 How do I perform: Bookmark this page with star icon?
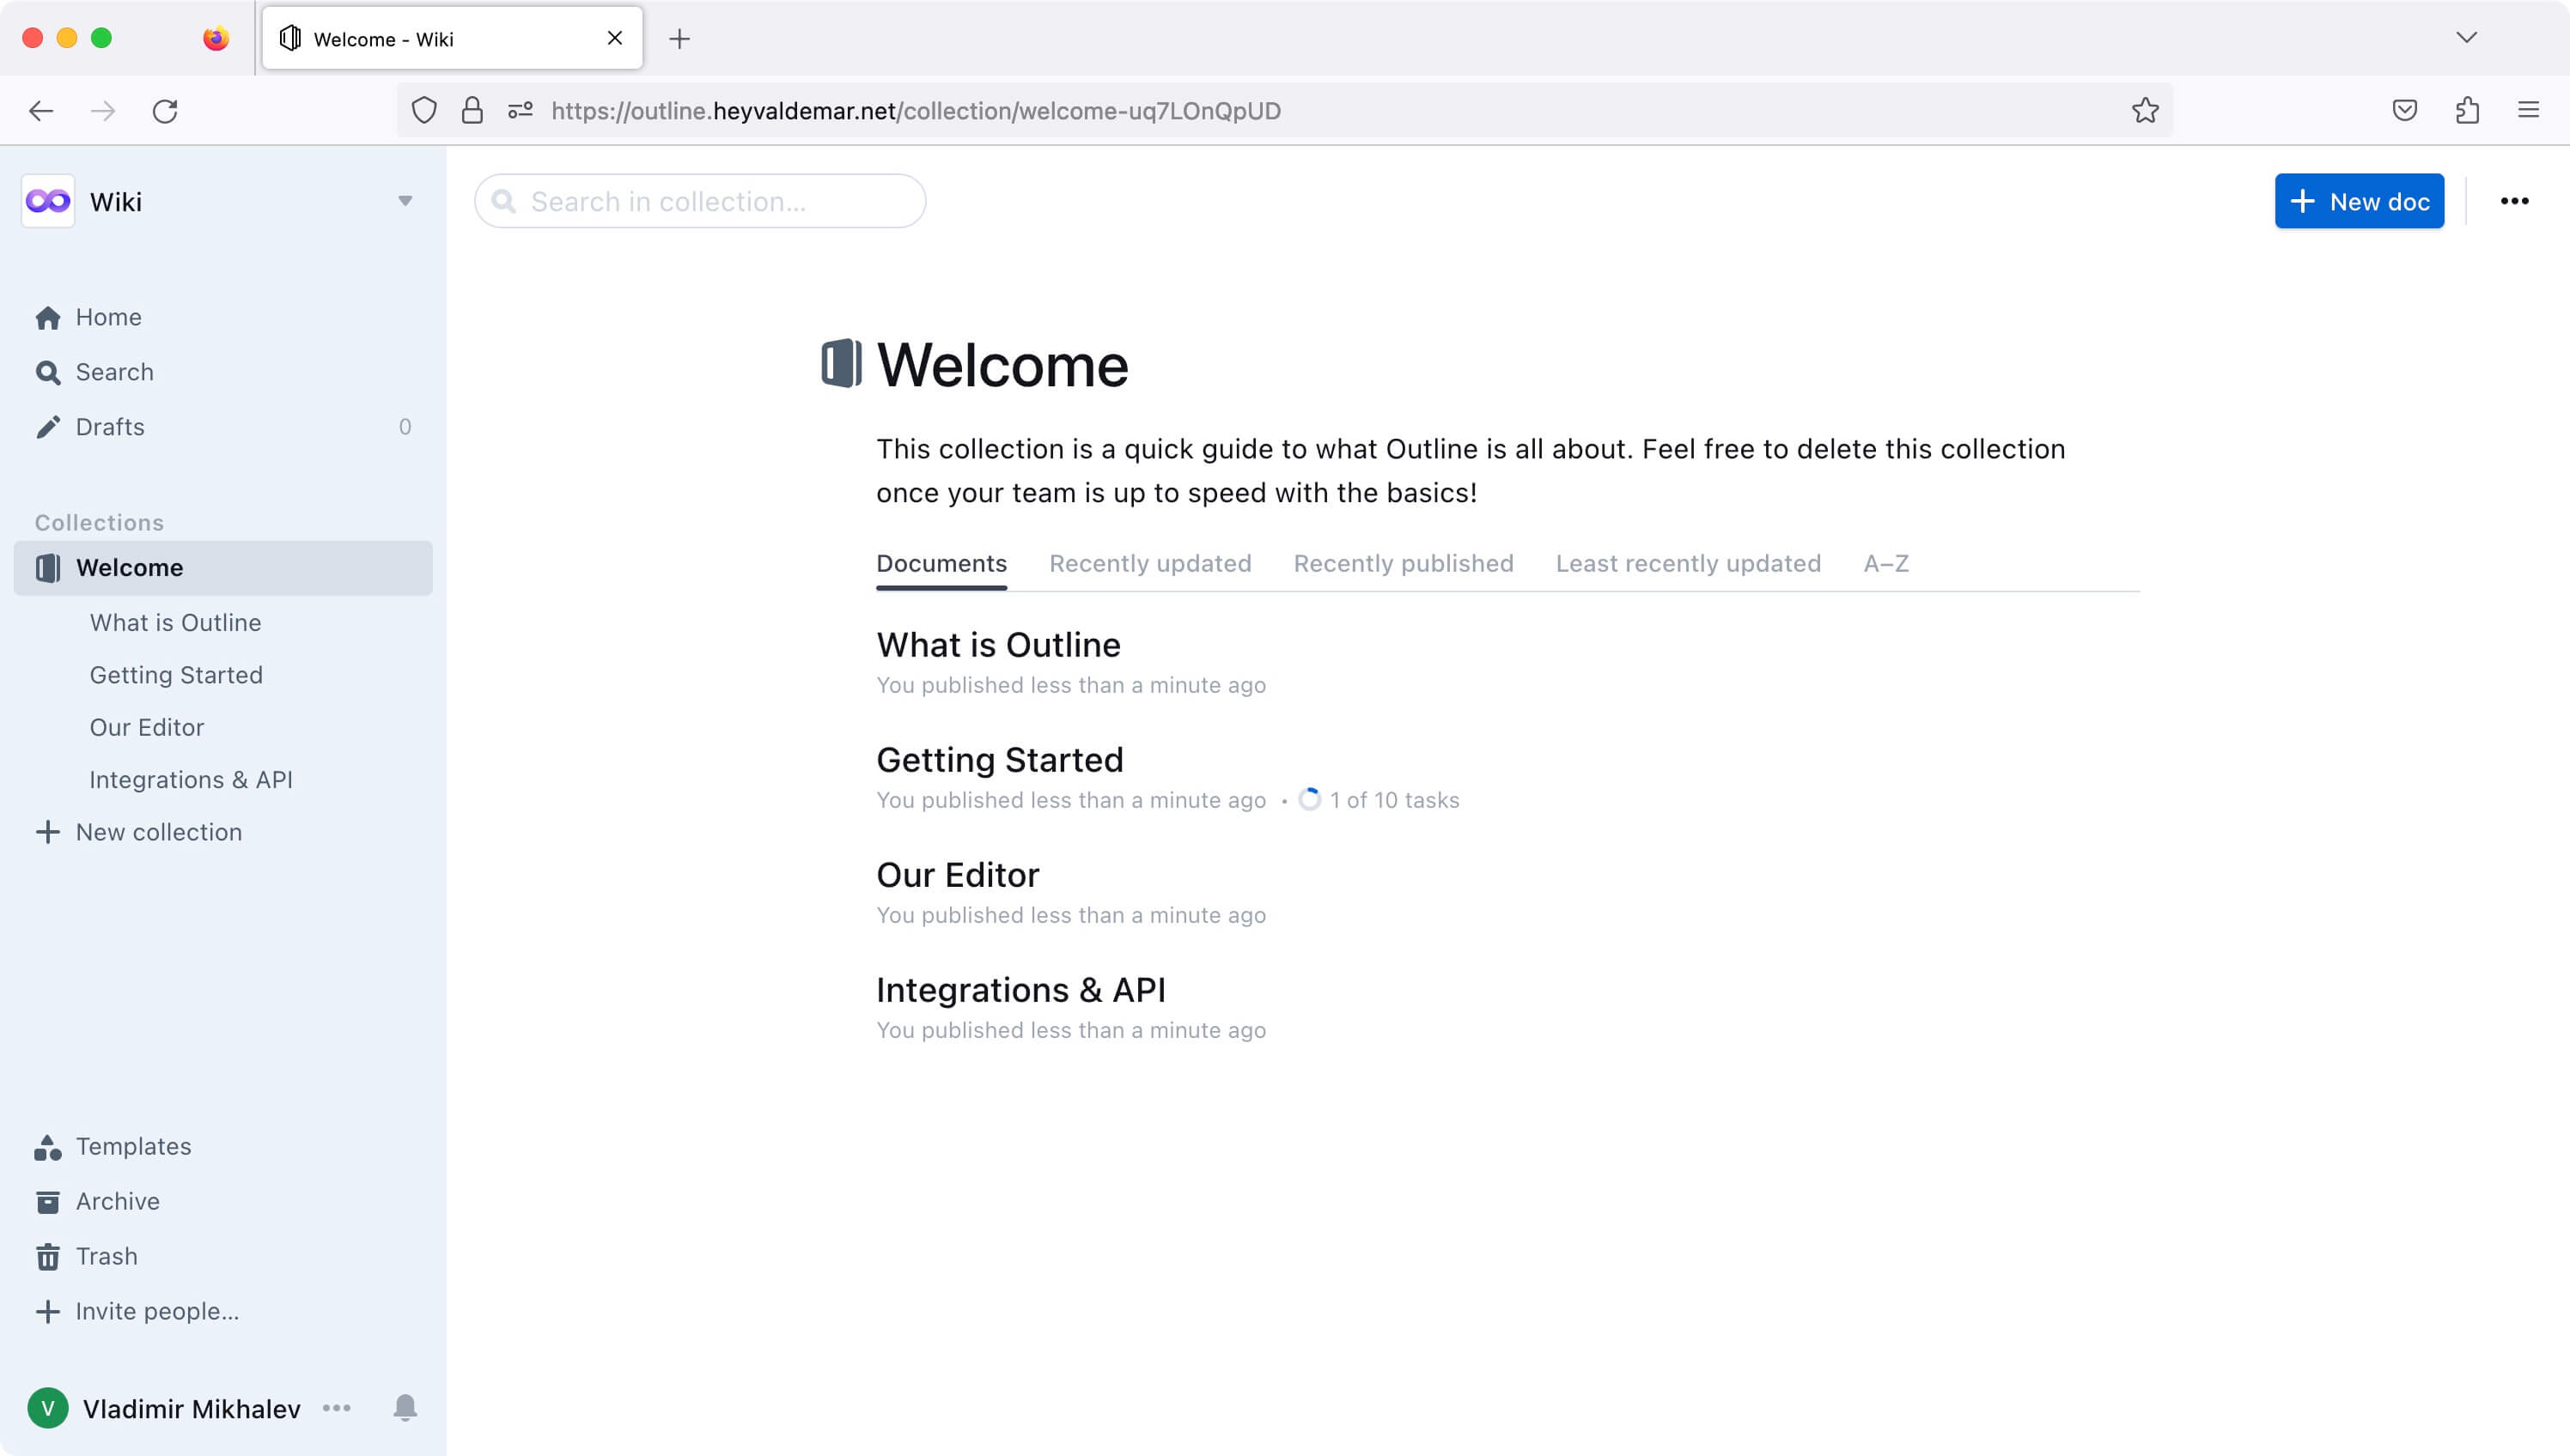(2145, 110)
